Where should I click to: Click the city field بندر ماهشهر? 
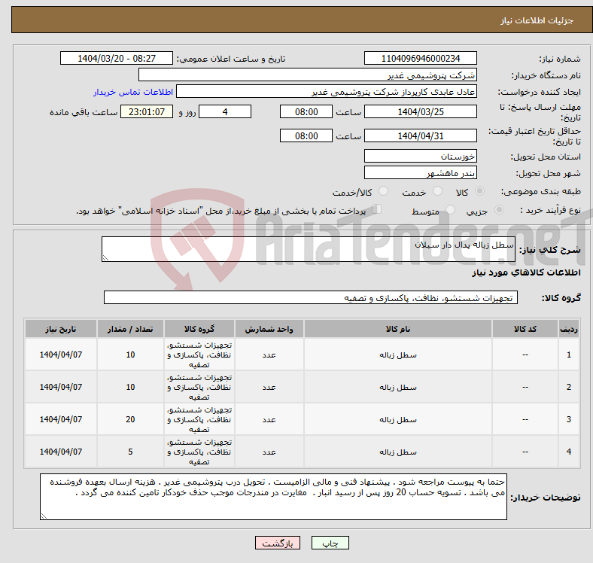[x=421, y=172]
